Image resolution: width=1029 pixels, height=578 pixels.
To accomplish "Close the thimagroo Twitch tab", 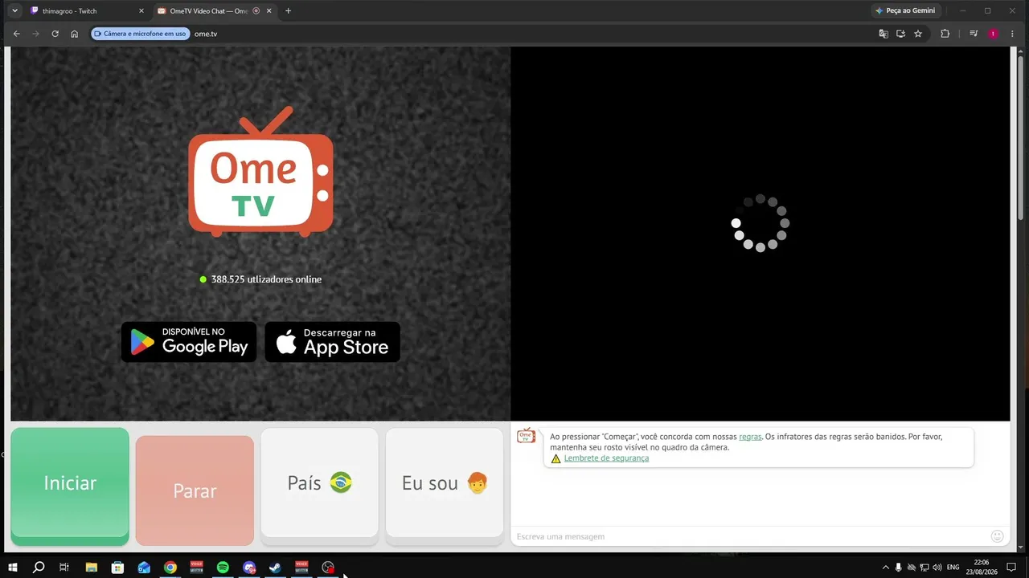I will [x=141, y=11].
